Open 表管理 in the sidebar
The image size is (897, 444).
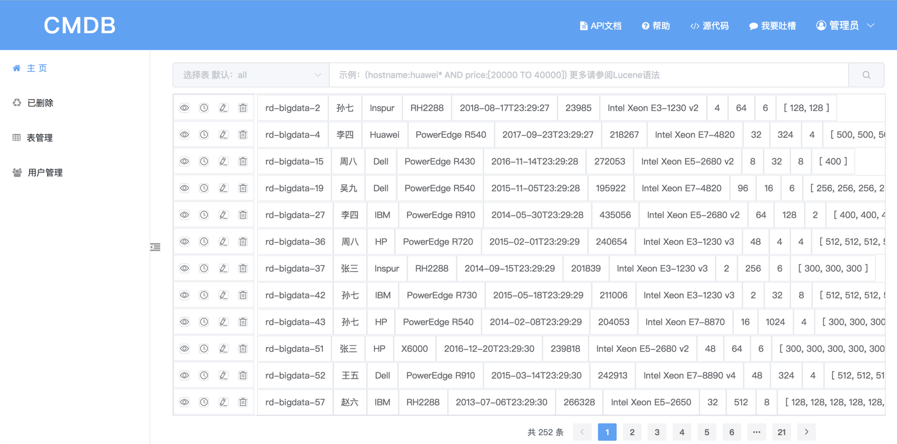39,138
